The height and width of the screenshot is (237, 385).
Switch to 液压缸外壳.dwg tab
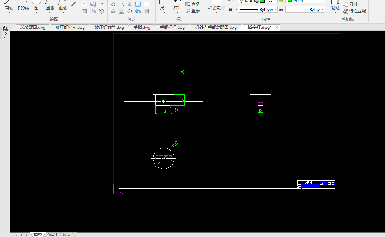[70, 27]
